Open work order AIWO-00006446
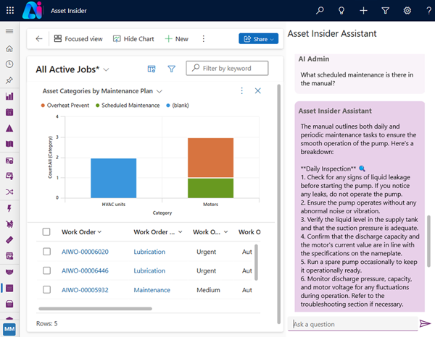Image resolution: width=435 pixels, height=337 pixels. 85,270
